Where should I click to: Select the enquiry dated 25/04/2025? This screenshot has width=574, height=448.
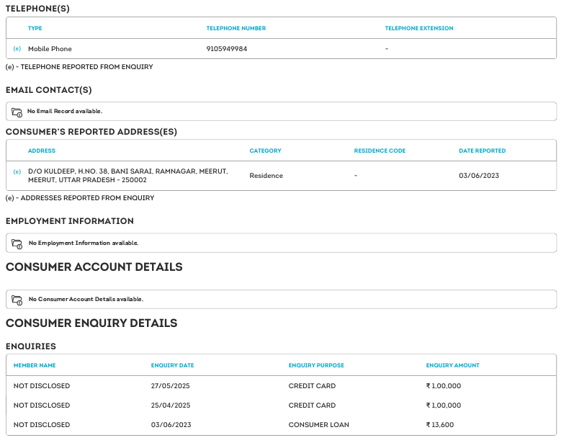pos(171,406)
